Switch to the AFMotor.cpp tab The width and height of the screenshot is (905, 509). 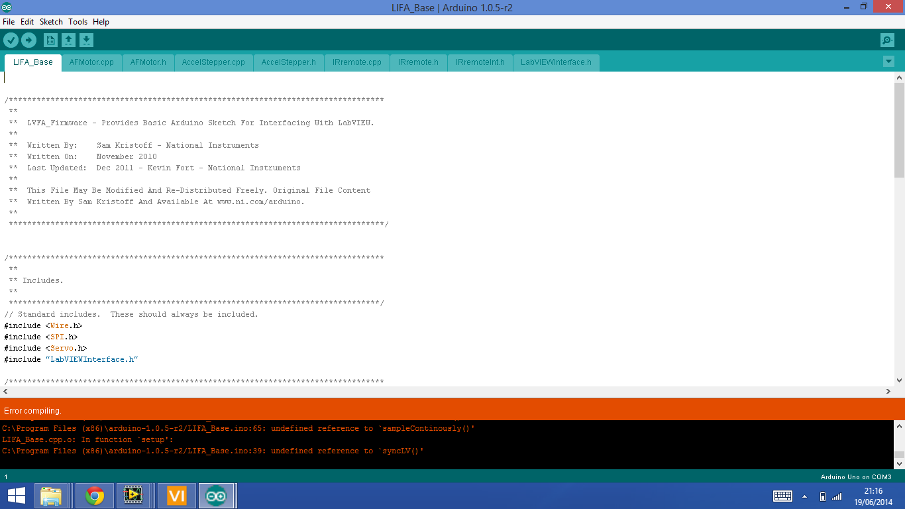pos(91,62)
